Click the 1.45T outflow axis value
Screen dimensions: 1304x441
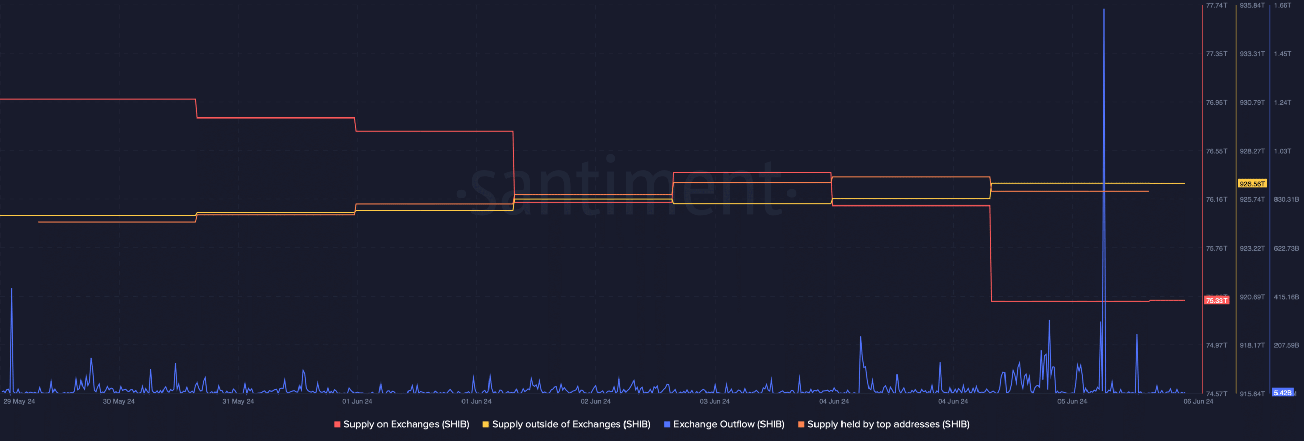(x=1283, y=54)
